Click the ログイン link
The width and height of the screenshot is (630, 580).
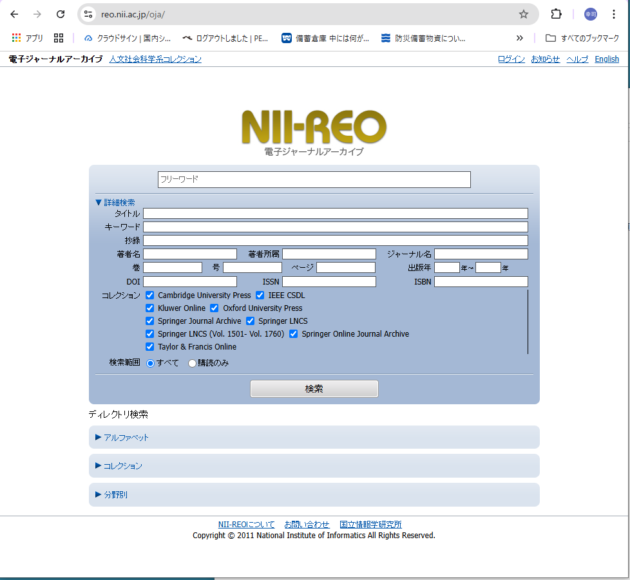click(x=511, y=59)
